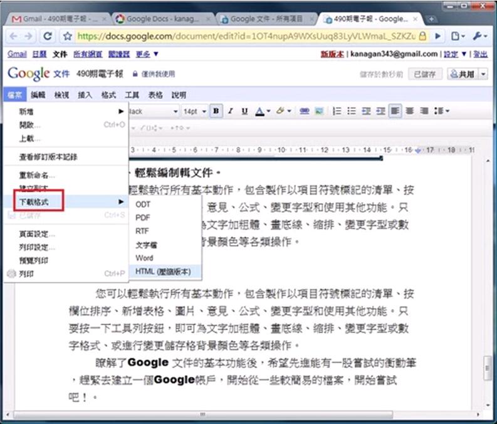Open the 工具 menu
Image resolution: width=497 pixels, height=424 pixels.
click(132, 95)
